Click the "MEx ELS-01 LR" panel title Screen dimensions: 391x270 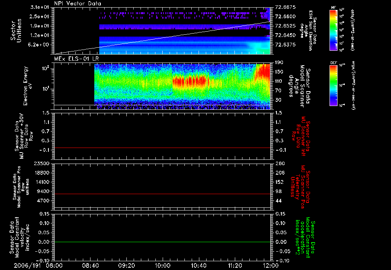point(76,59)
